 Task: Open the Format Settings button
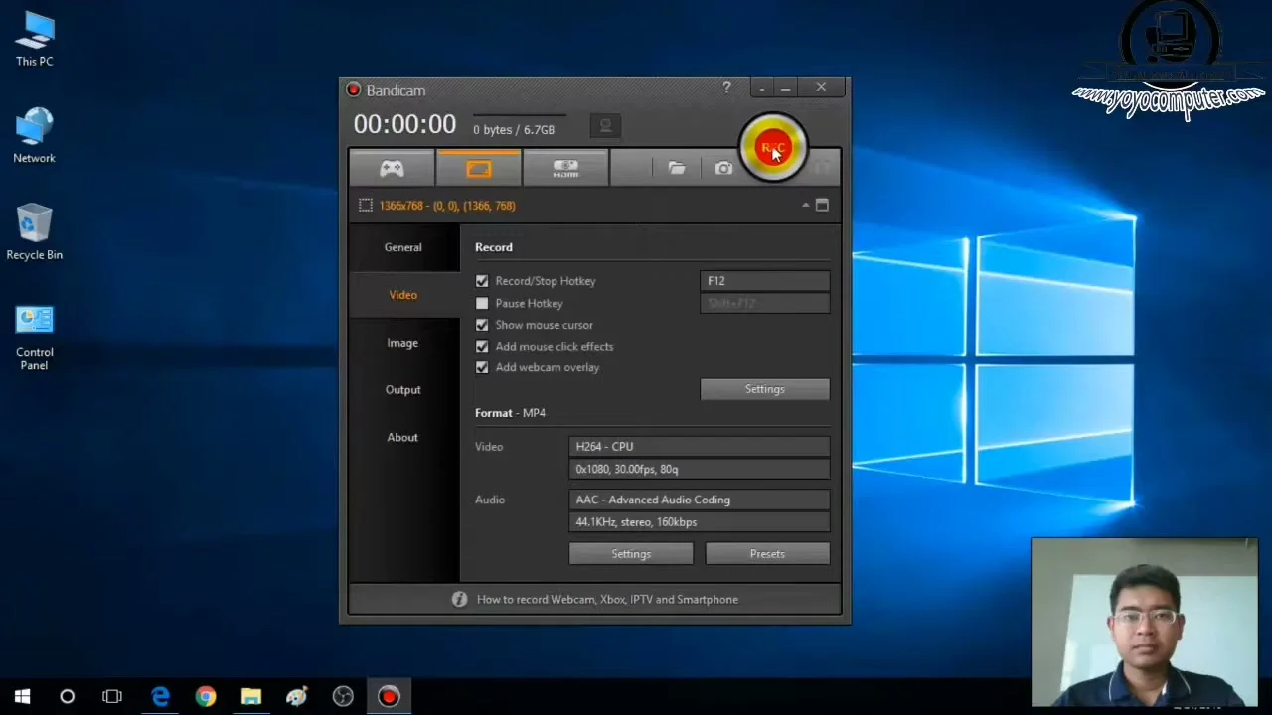(631, 554)
